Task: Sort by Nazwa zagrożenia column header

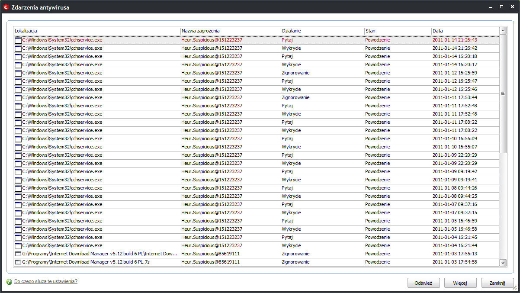Action: [x=231, y=31]
